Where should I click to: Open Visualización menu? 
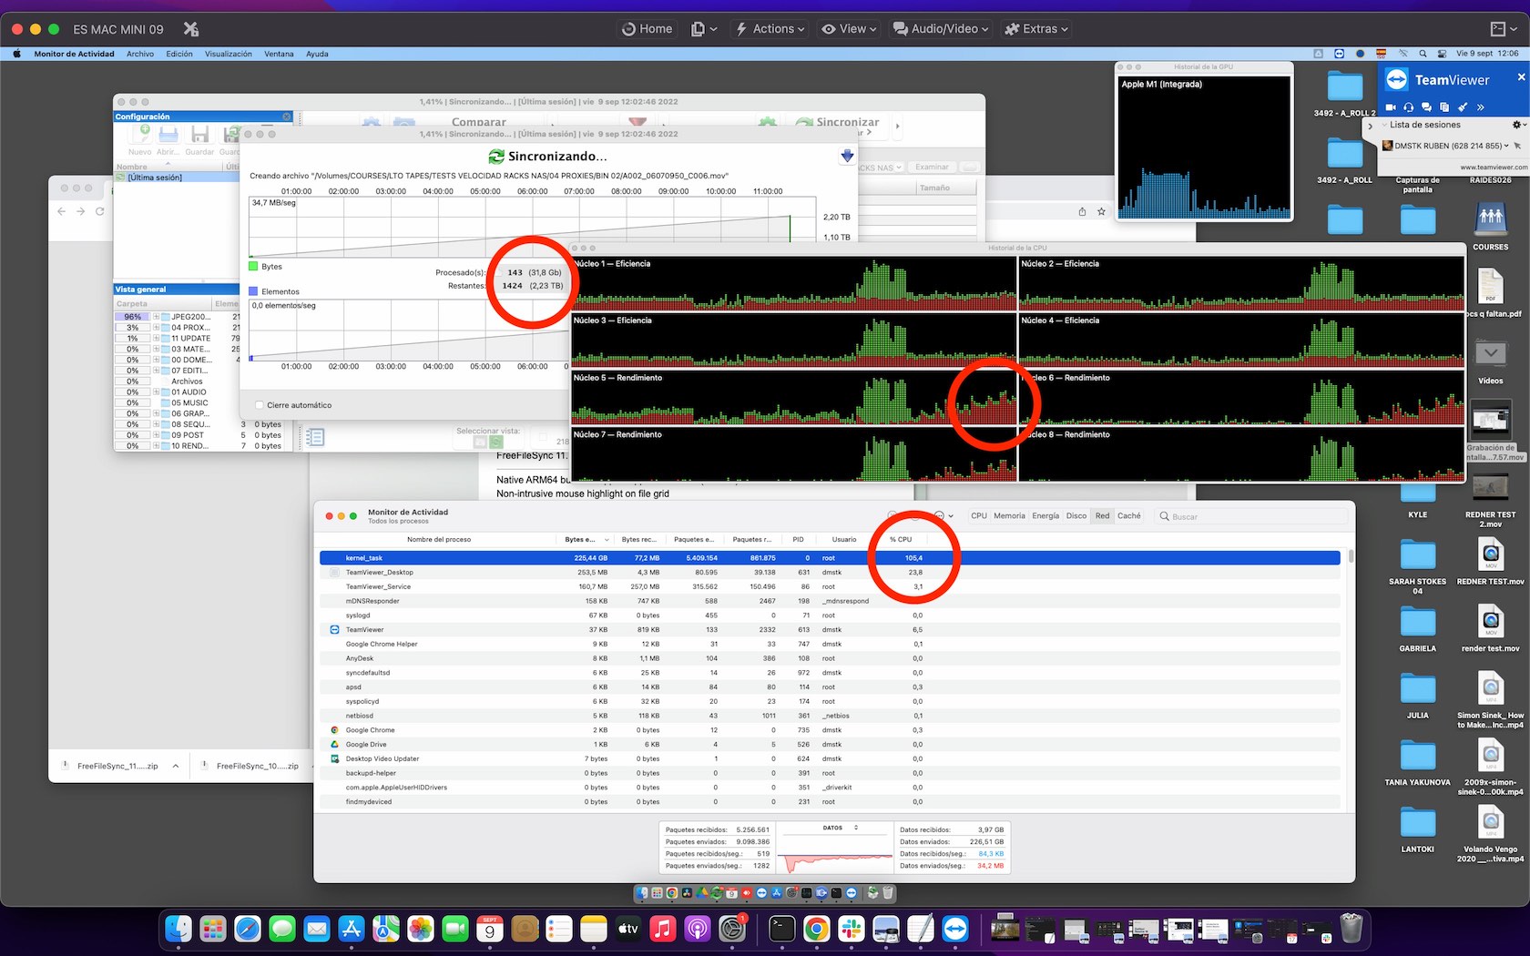(x=229, y=54)
